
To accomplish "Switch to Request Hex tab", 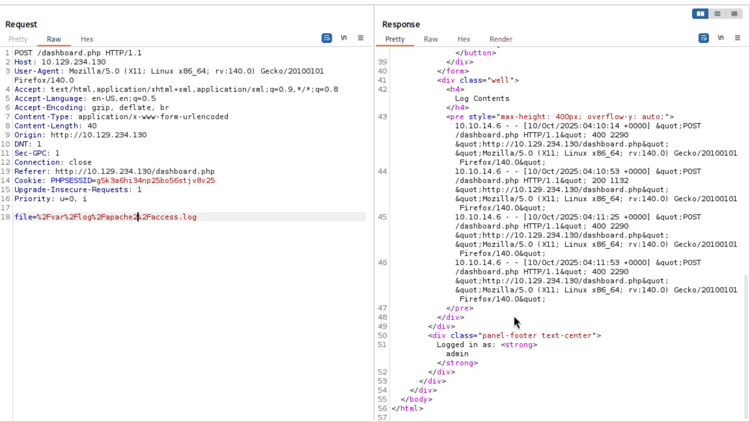I will 87,39.
